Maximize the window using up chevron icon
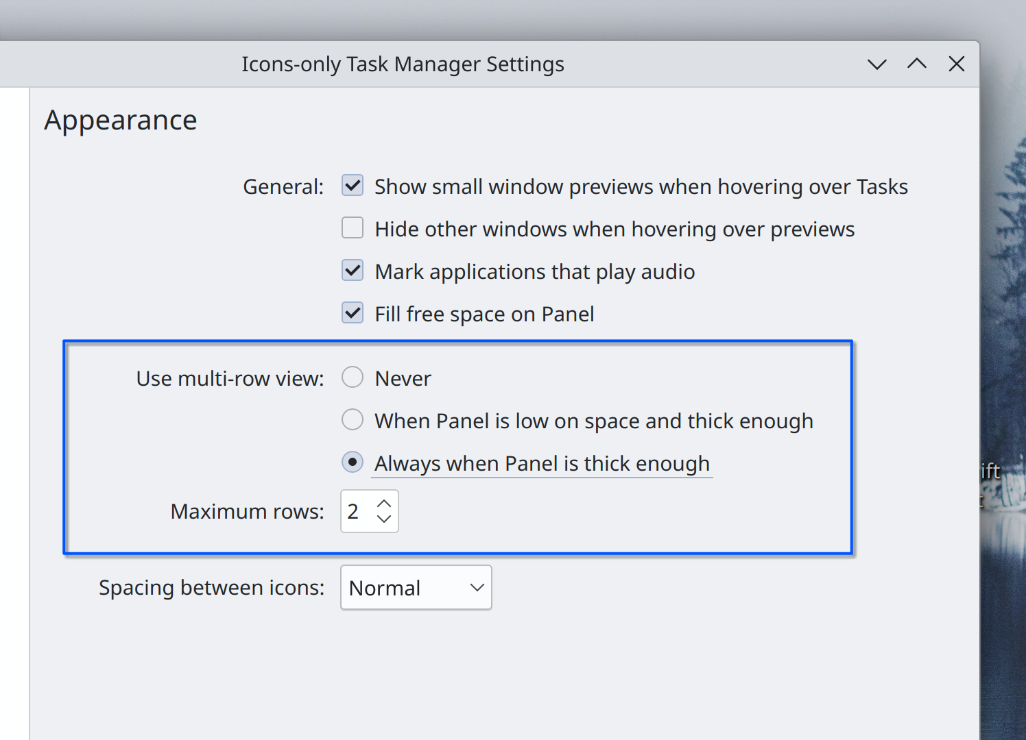Viewport: 1026px width, 740px height. 916,64
